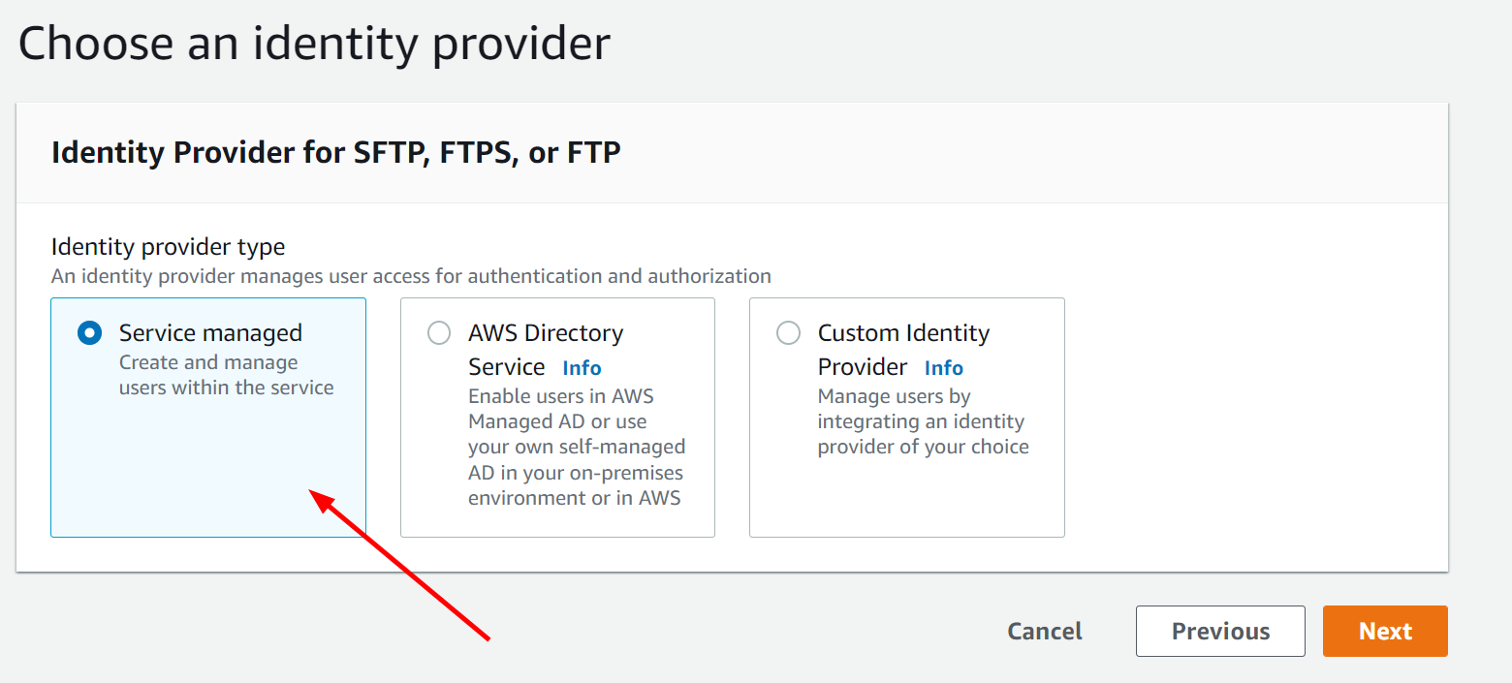Image resolution: width=1512 pixels, height=683 pixels.
Task: Select the Service managed radio button
Action: click(89, 333)
